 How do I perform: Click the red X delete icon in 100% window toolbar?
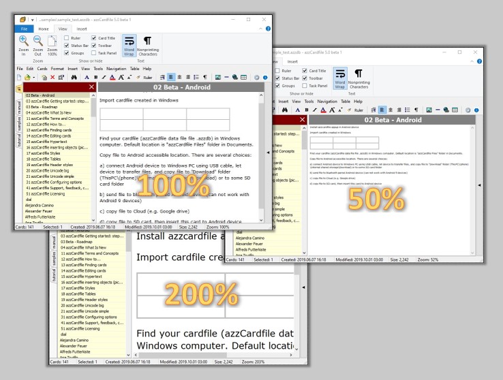(52, 77)
